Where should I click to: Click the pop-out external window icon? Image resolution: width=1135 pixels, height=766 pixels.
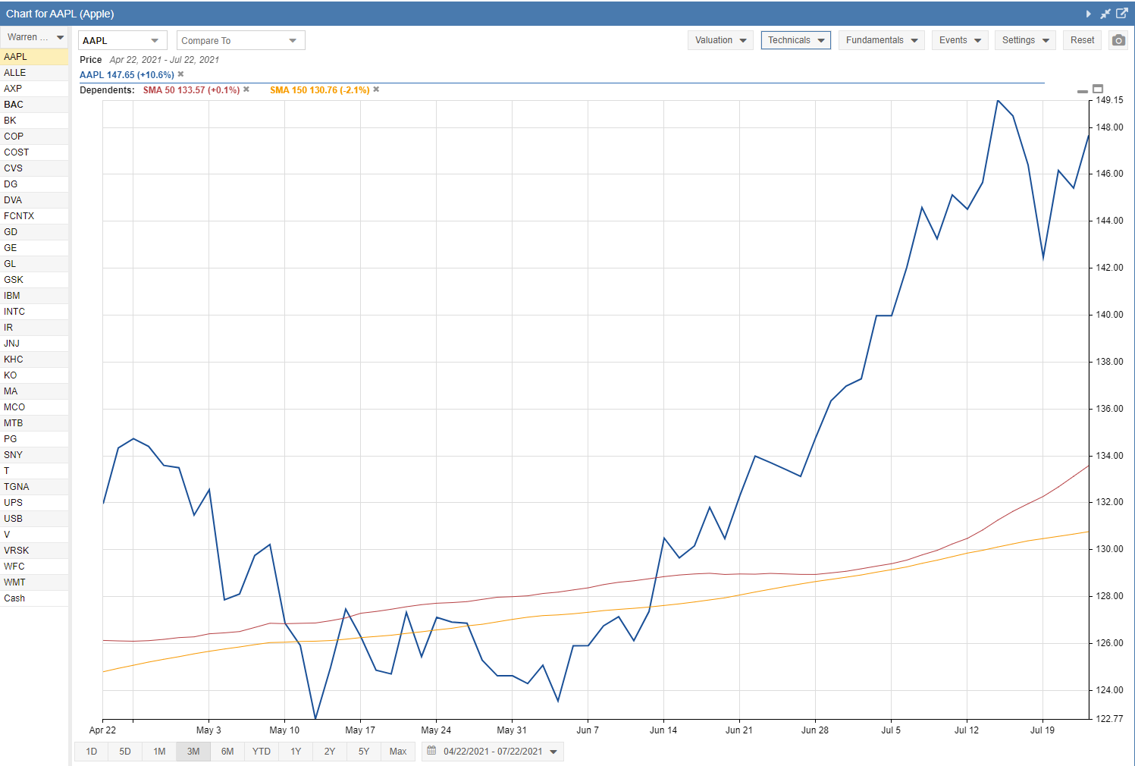pos(1122,14)
